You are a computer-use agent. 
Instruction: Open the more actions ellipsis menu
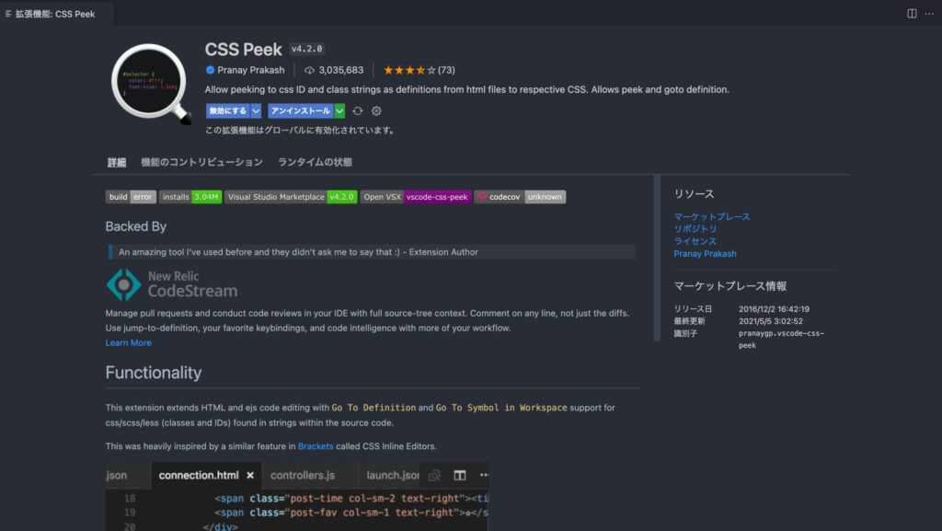point(927,14)
